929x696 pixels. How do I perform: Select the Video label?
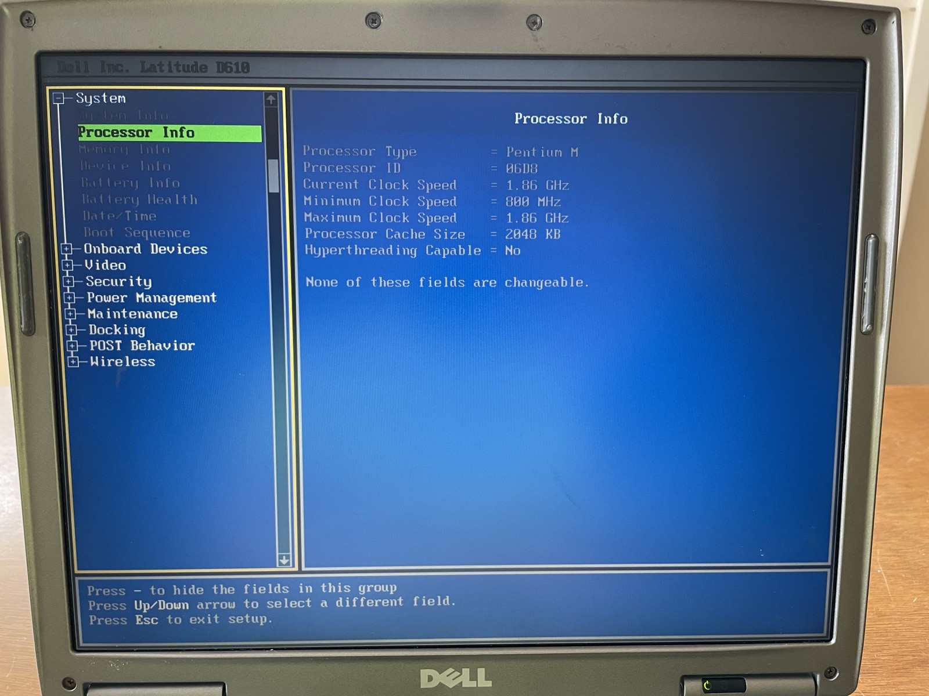pos(105,265)
